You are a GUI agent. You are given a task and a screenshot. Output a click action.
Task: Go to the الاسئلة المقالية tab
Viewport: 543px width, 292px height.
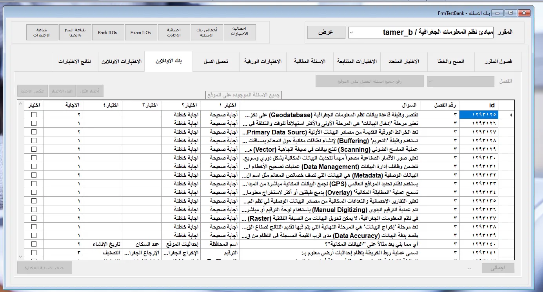point(310,62)
